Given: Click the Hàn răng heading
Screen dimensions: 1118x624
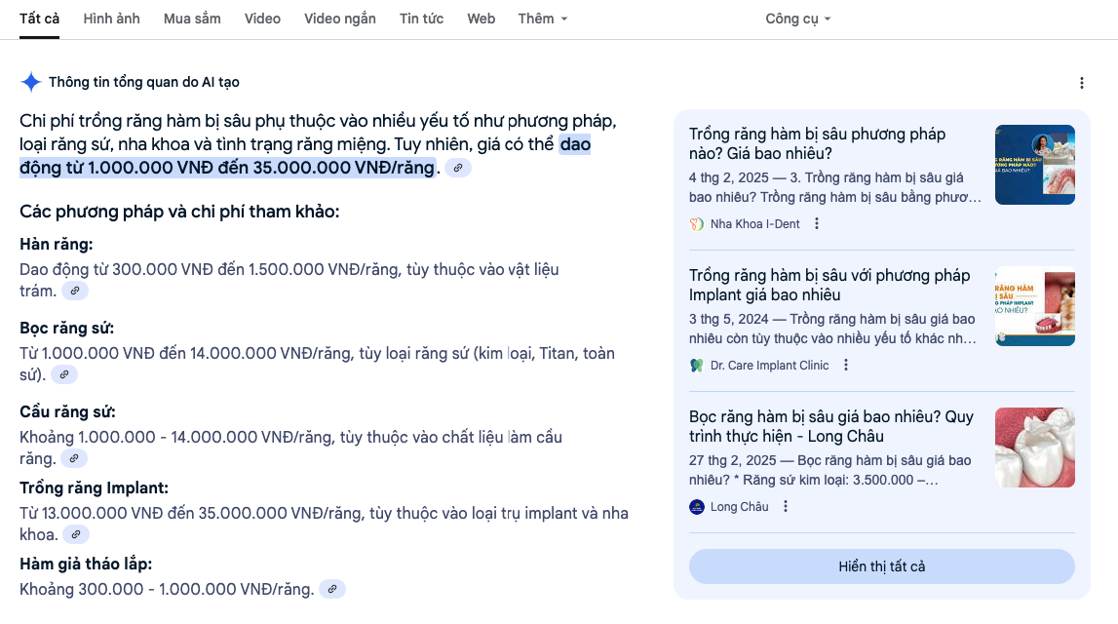Looking at the screenshot, I should coord(57,245).
